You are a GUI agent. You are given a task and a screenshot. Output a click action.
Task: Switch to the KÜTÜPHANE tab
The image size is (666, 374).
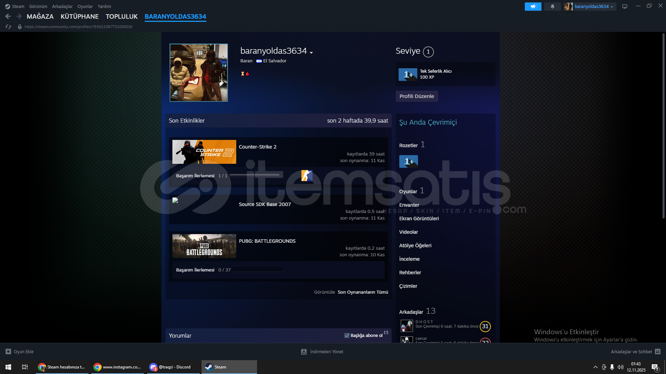[x=79, y=16]
